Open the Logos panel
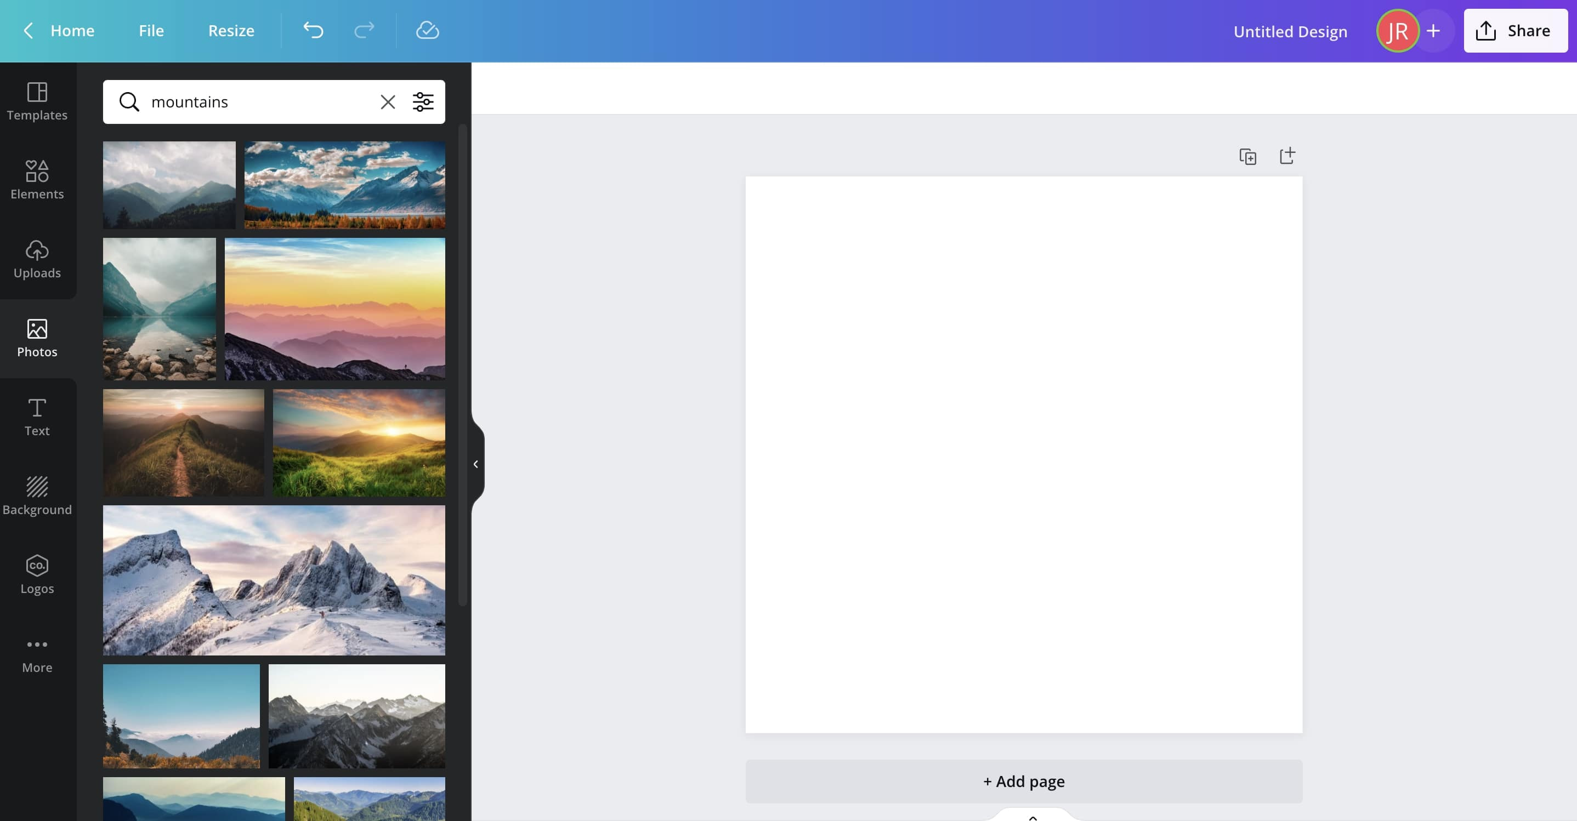Screen dimensions: 1577x821 click(x=37, y=574)
